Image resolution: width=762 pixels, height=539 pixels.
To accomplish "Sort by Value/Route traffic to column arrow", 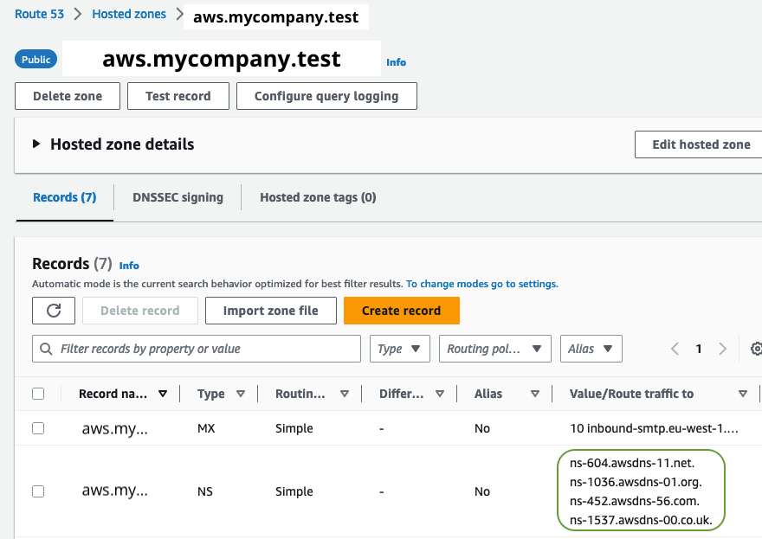I will [x=742, y=394].
